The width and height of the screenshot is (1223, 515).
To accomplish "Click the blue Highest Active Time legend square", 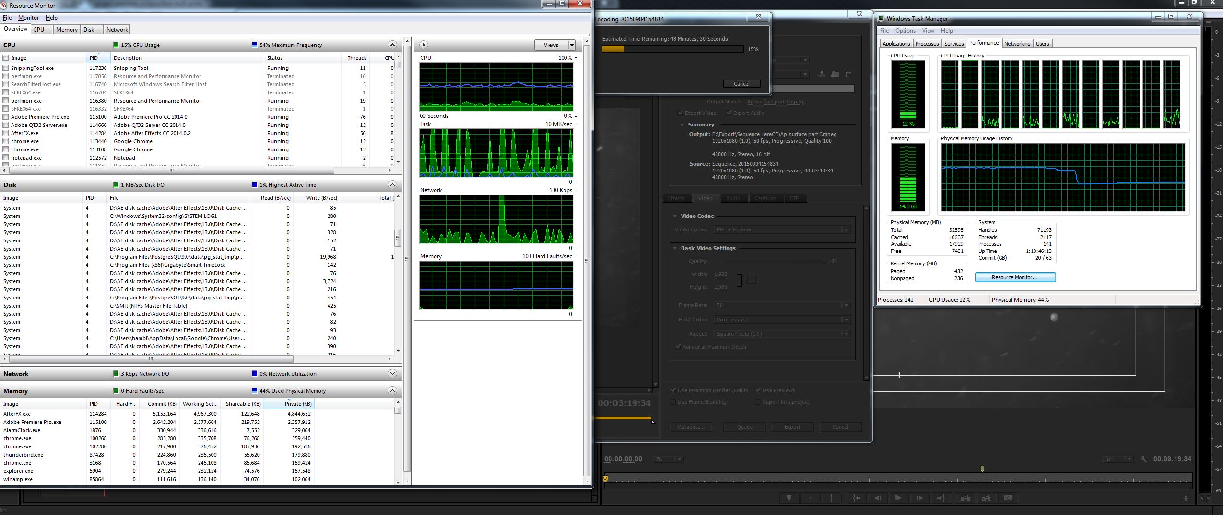I will (x=254, y=184).
